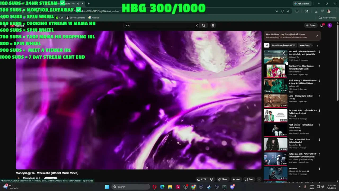339x191 pixels.
Task: Launch Opera from the taskbar
Action: (154, 187)
